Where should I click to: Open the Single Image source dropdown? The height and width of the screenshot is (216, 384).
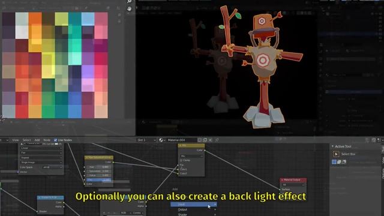tap(41, 163)
